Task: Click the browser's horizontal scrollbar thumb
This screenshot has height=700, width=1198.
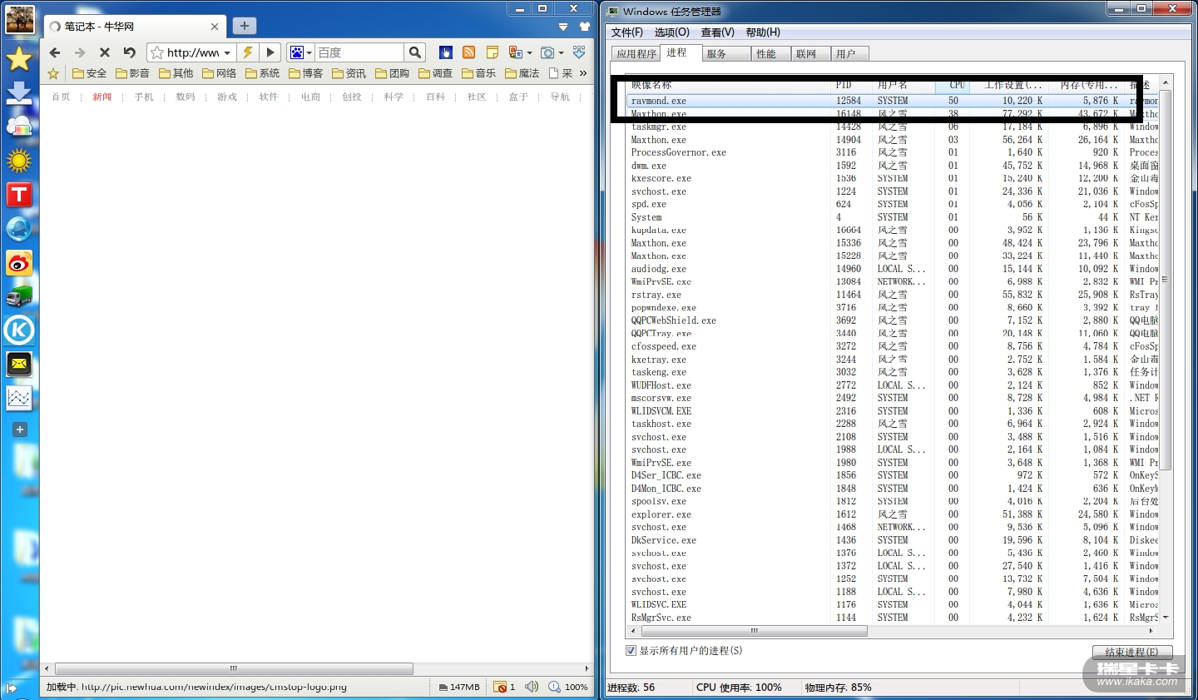Action: click(x=234, y=668)
